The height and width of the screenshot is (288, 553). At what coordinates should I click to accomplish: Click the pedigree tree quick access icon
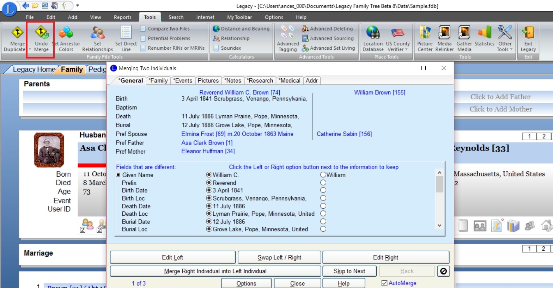point(65,6)
